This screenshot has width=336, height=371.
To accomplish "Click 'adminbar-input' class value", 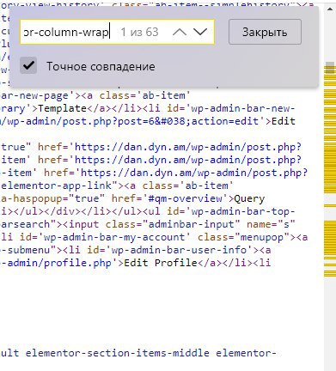I will point(191,224).
